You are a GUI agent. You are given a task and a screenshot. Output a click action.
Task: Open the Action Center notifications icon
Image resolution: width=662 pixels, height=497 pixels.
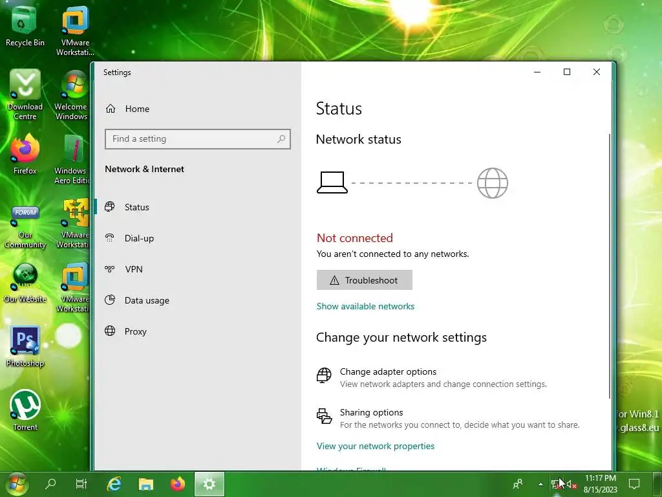pos(634,484)
